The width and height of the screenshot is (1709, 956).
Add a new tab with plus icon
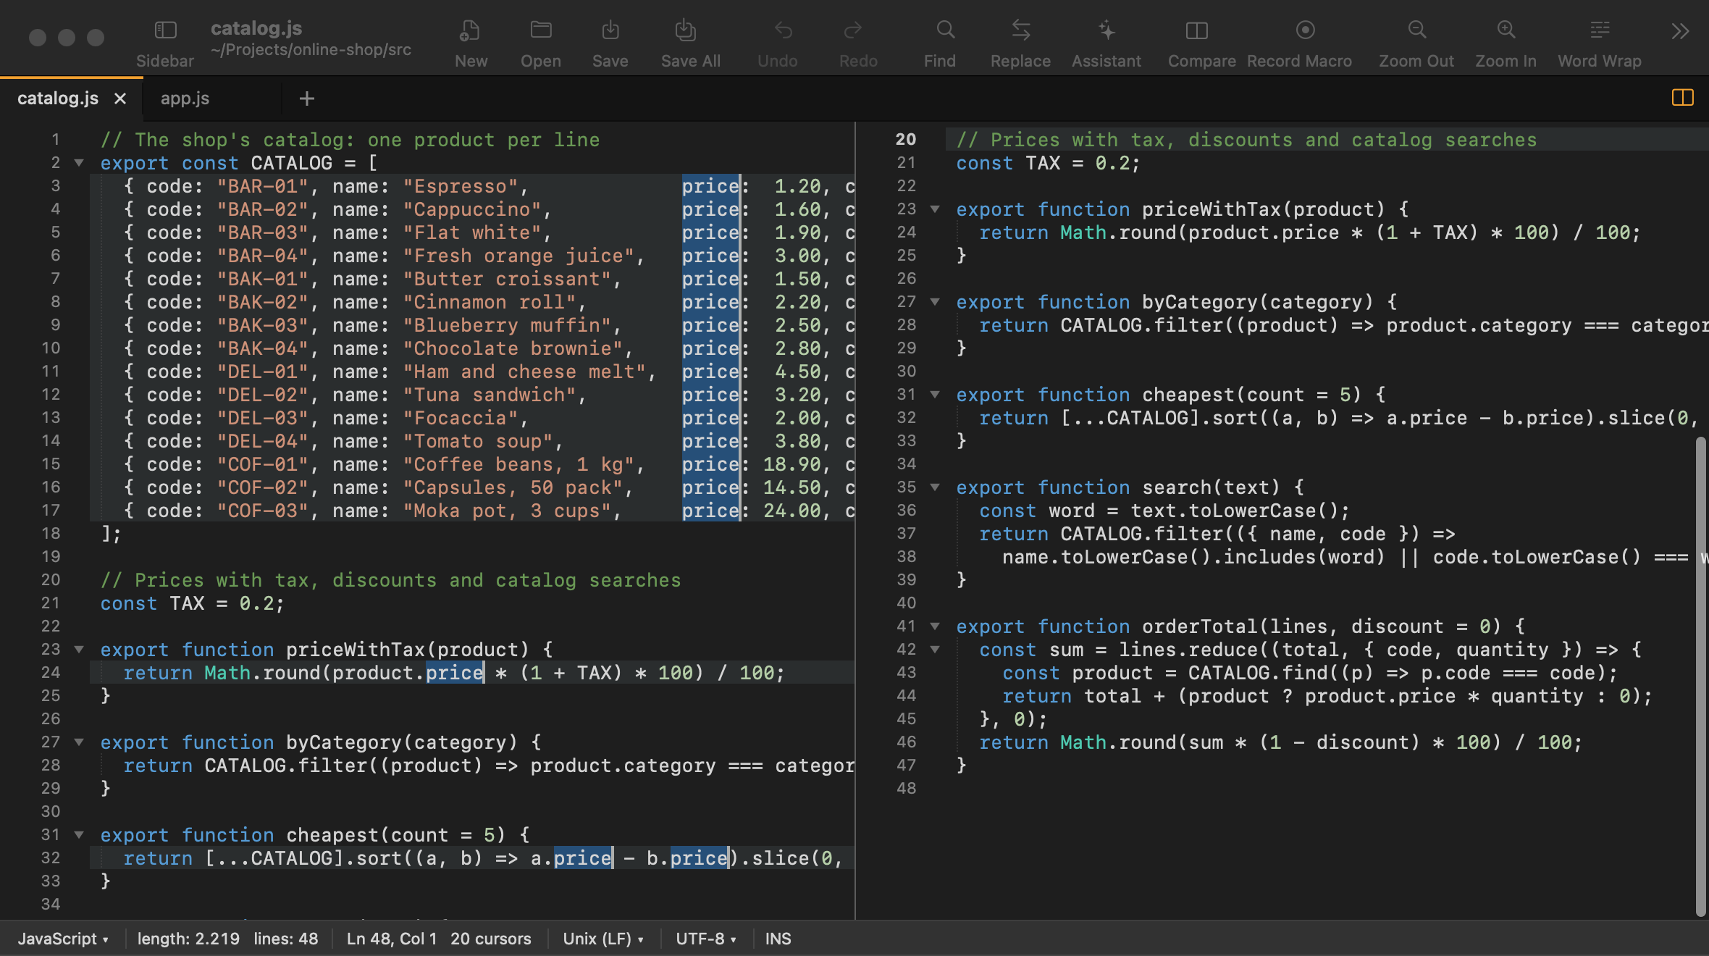coord(307,98)
